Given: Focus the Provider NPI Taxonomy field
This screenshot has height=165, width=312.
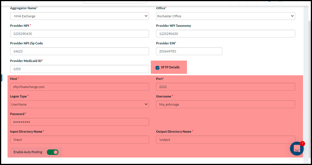Looking at the screenshot, I should tap(225, 34).
